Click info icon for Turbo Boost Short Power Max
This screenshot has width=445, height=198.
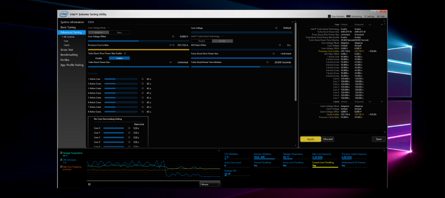coord(273,53)
